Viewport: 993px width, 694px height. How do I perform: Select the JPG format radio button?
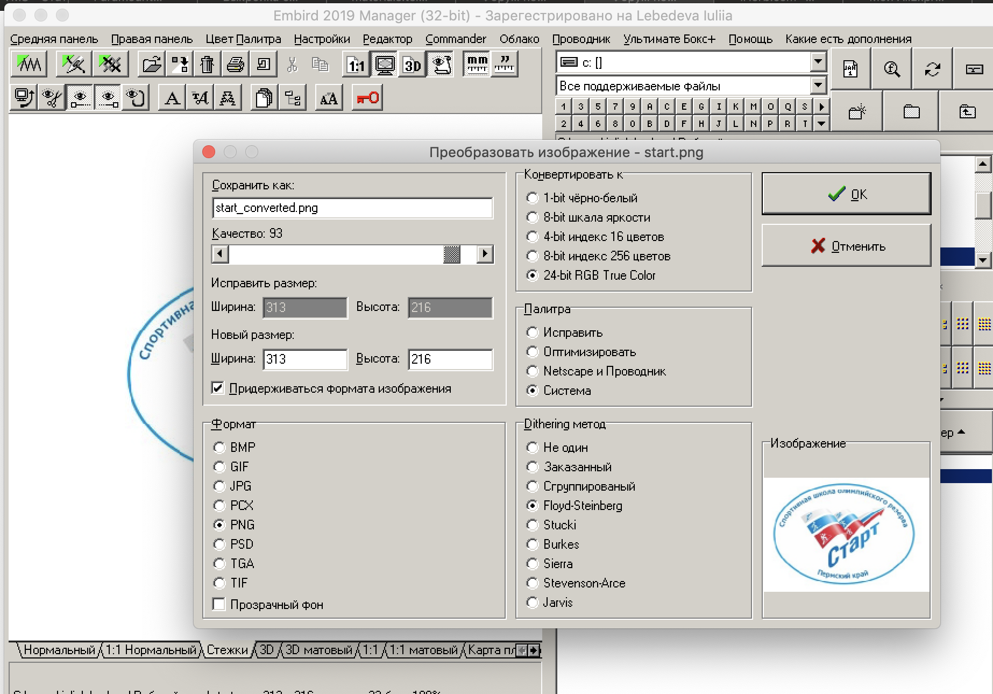pos(219,486)
